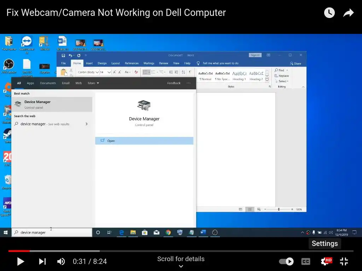Click the Share button in Word
Image resolution: width=362 pixels, height=271 pixels.
pos(296,64)
